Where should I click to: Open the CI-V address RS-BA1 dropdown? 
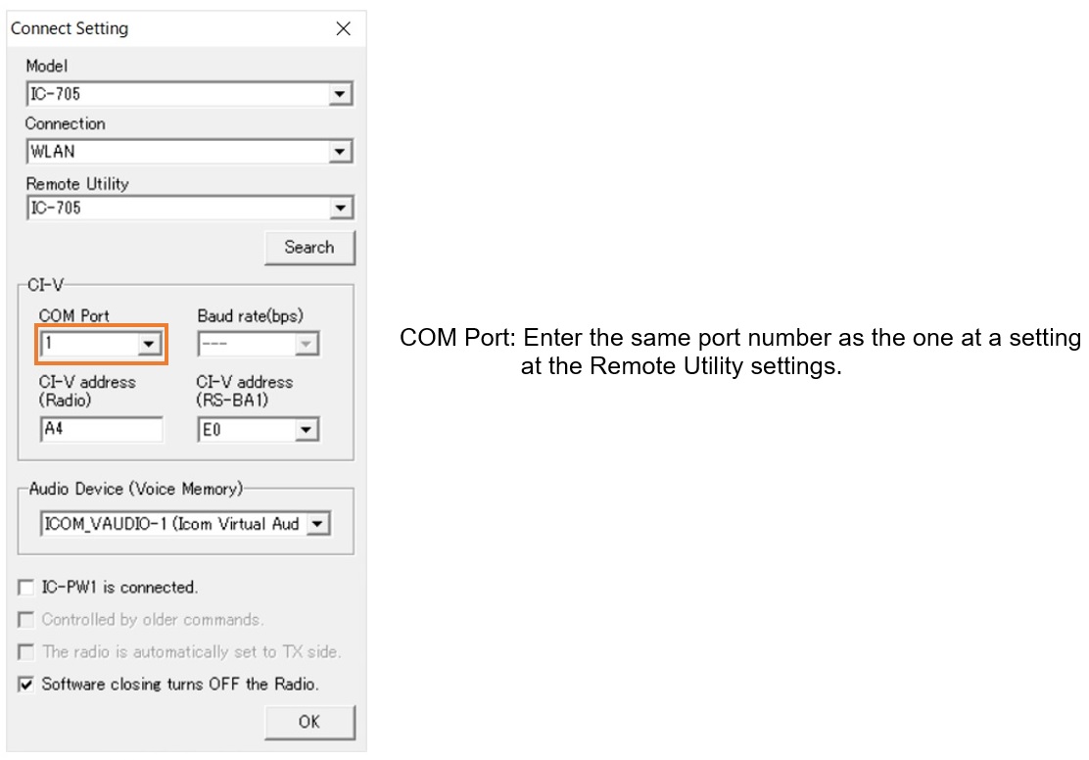coord(306,430)
